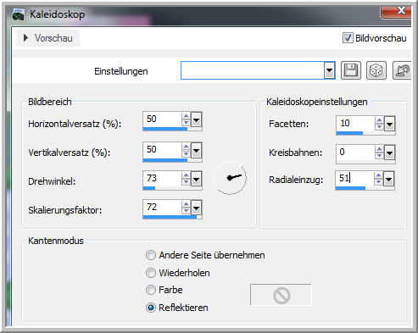The image size is (418, 333).
Task: Click the rotation angle dial control
Action: tap(231, 178)
